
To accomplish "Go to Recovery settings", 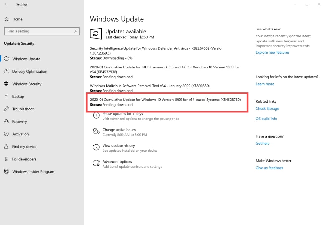I will click(19, 121).
